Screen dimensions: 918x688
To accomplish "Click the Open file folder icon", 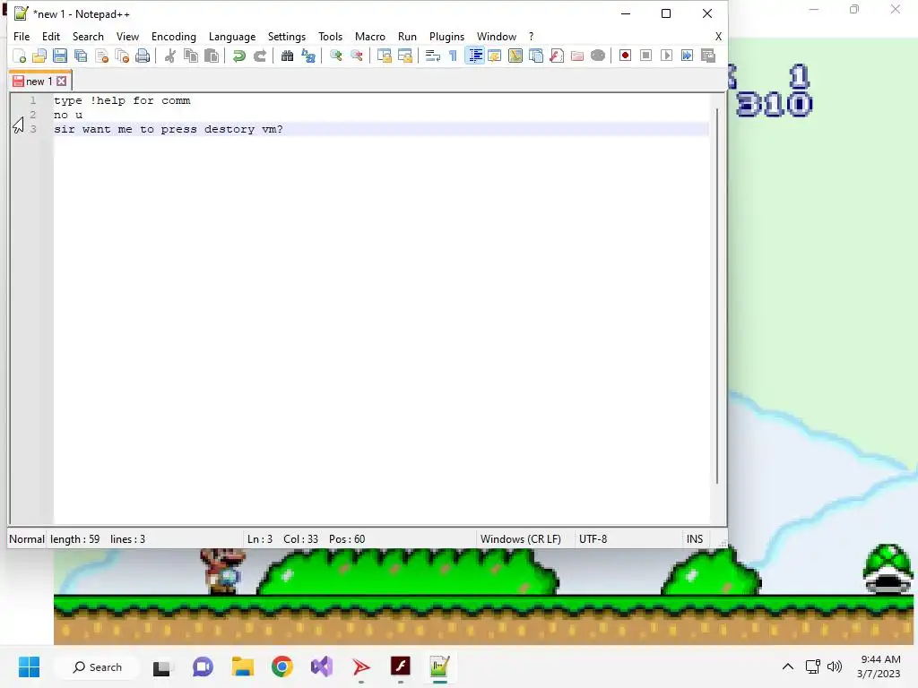I will tap(39, 56).
